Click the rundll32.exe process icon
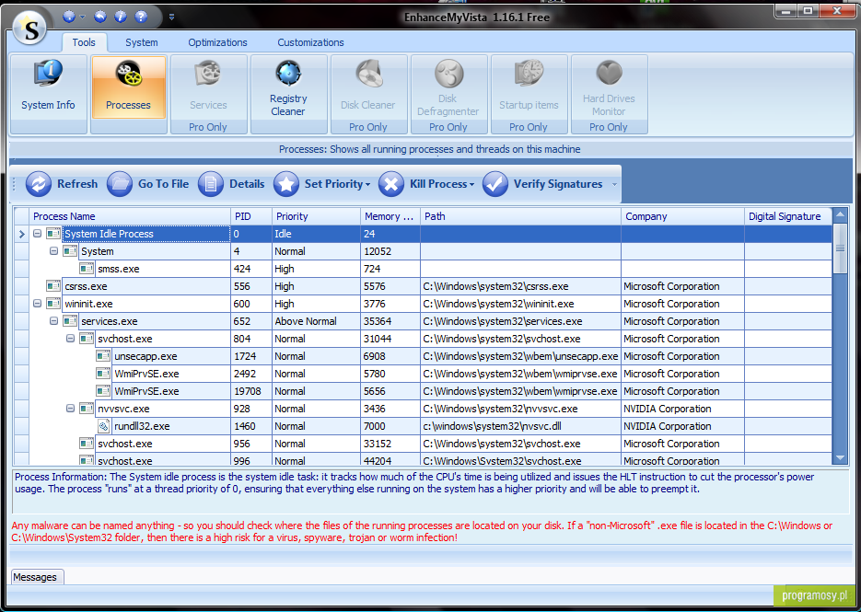 tap(103, 426)
